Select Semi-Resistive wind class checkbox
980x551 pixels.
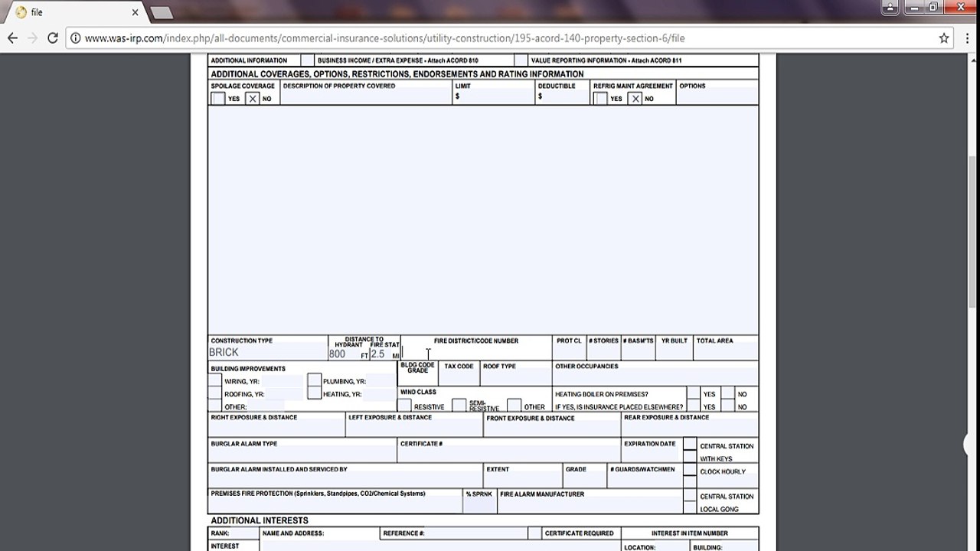459,406
